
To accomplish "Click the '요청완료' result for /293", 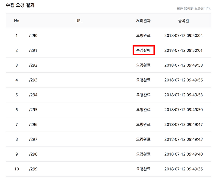I will click(143, 80).
